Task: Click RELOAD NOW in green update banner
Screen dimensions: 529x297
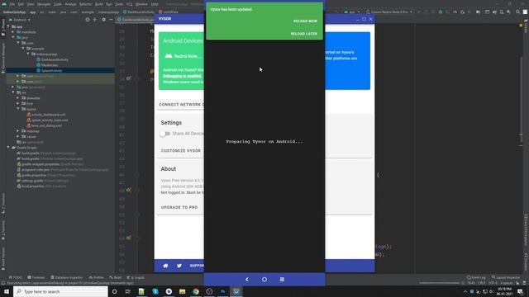Action: tap(305, 21)
